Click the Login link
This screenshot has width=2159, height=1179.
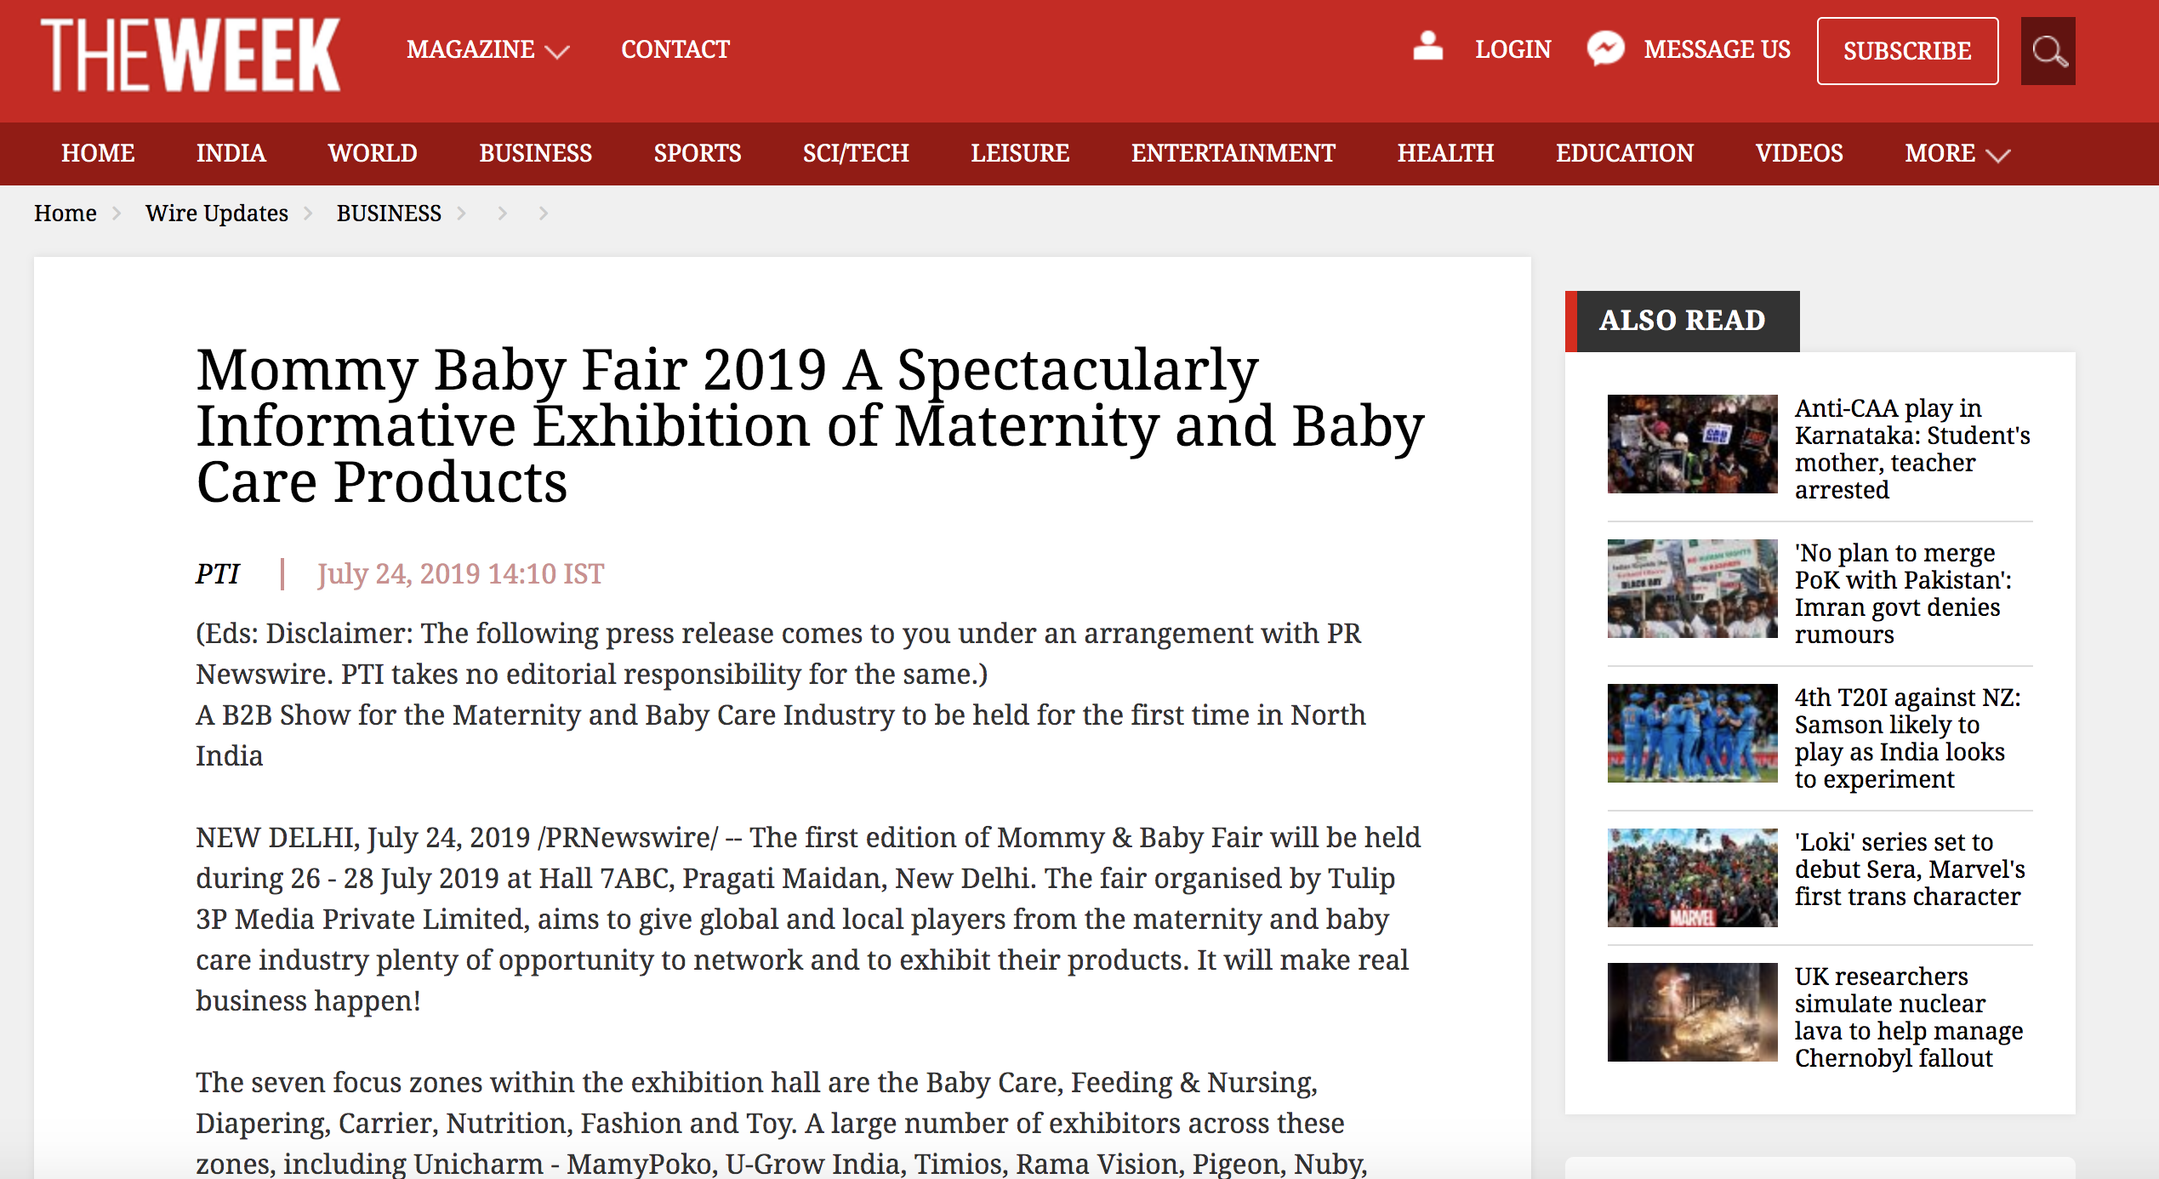pos(1513,49)
